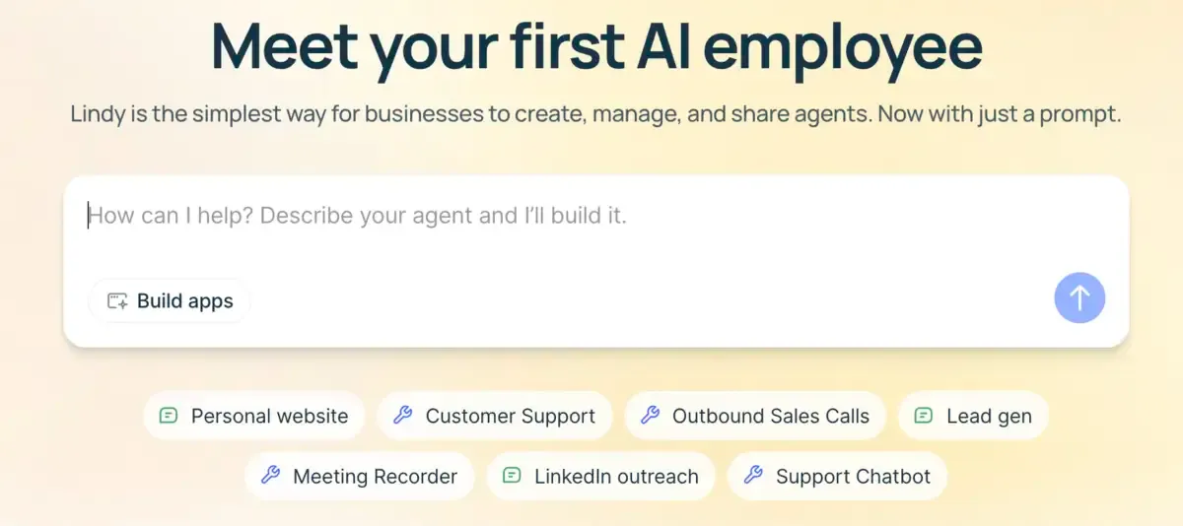This screenshot has width=1183, height=526.
Task: Pick the Outbound Sales Calls suggestion
Action: click(x=755, y=416)
